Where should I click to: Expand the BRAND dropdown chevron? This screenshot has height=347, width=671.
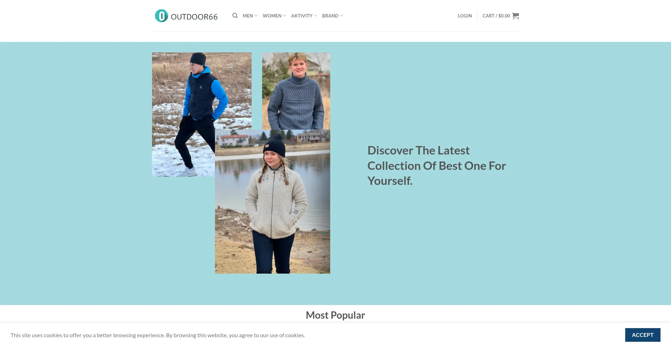point(341,16)
